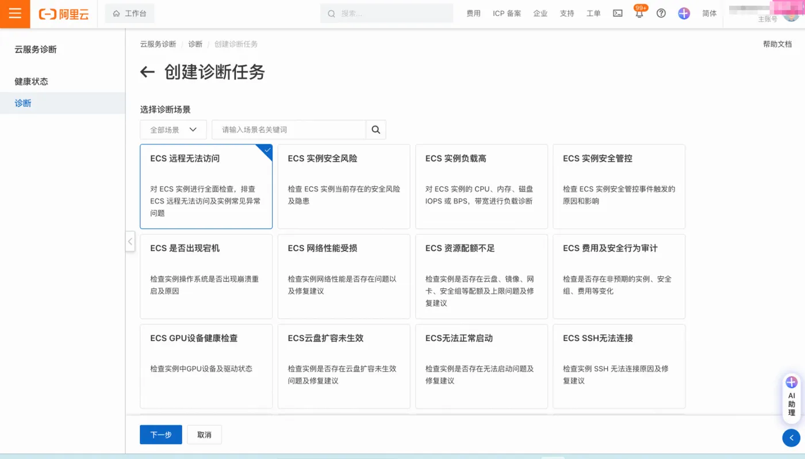This screenshot has height=459, width=805.
Task: Open the orange hamburger main menu
Action: click(x=15, y=14)
